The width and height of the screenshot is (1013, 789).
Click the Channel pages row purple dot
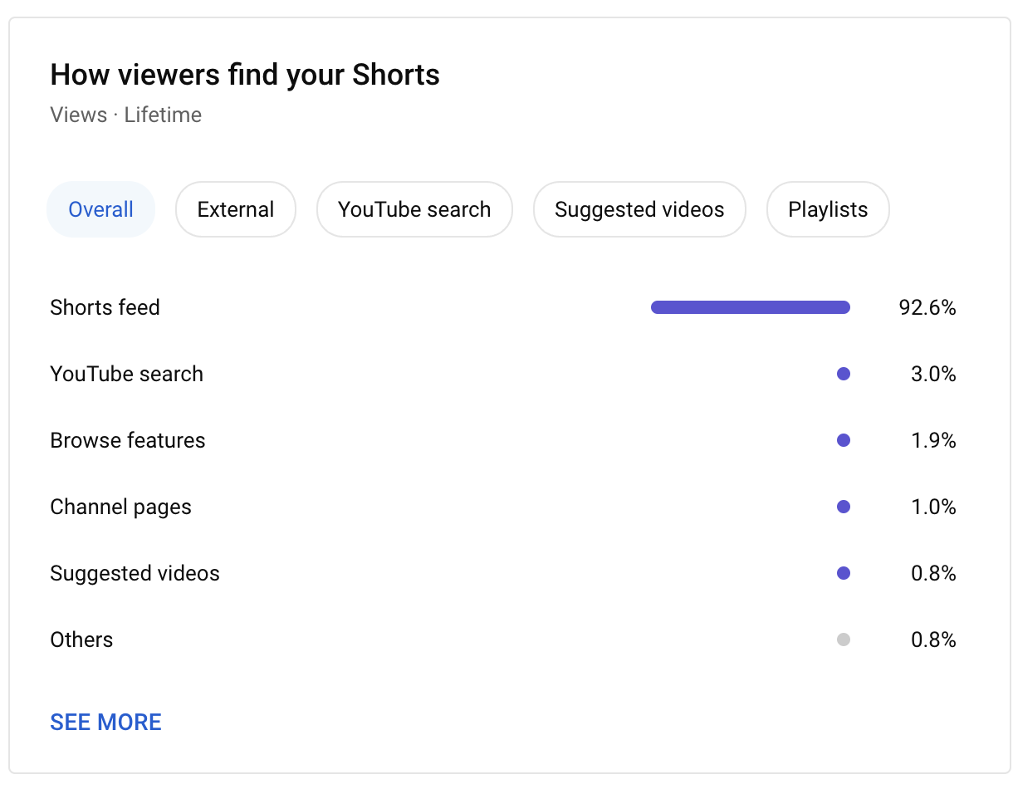(x=844, y=507)
